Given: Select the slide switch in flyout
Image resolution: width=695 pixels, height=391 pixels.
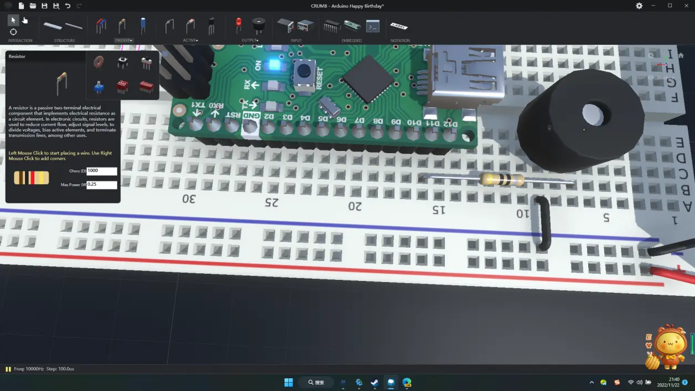Looking at the screenshot, I should pos(147,63).
